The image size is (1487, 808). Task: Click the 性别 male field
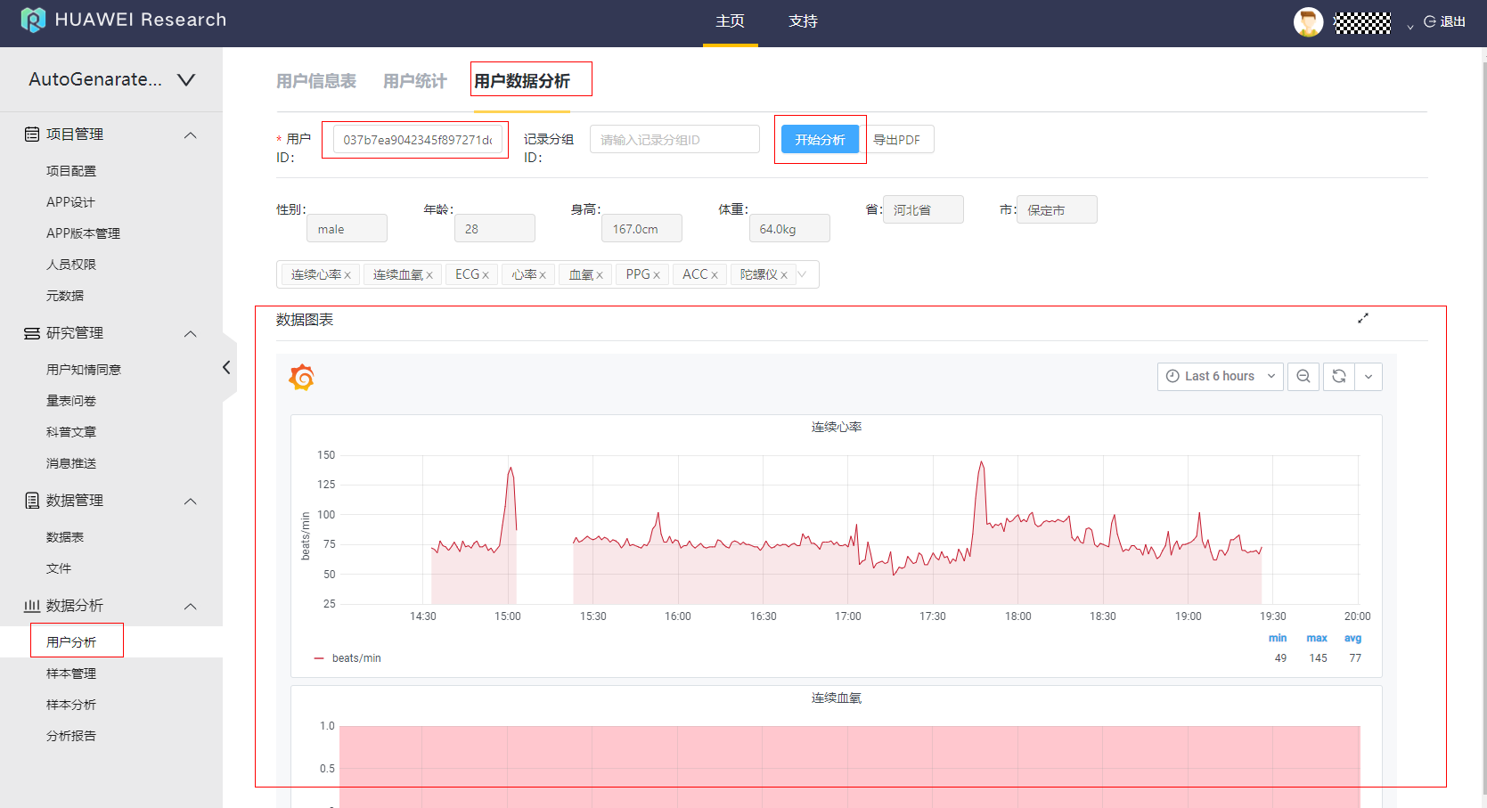347,229
